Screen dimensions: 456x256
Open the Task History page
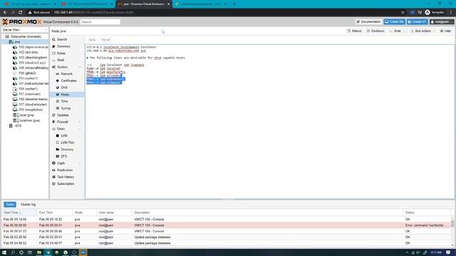point(66,177)
